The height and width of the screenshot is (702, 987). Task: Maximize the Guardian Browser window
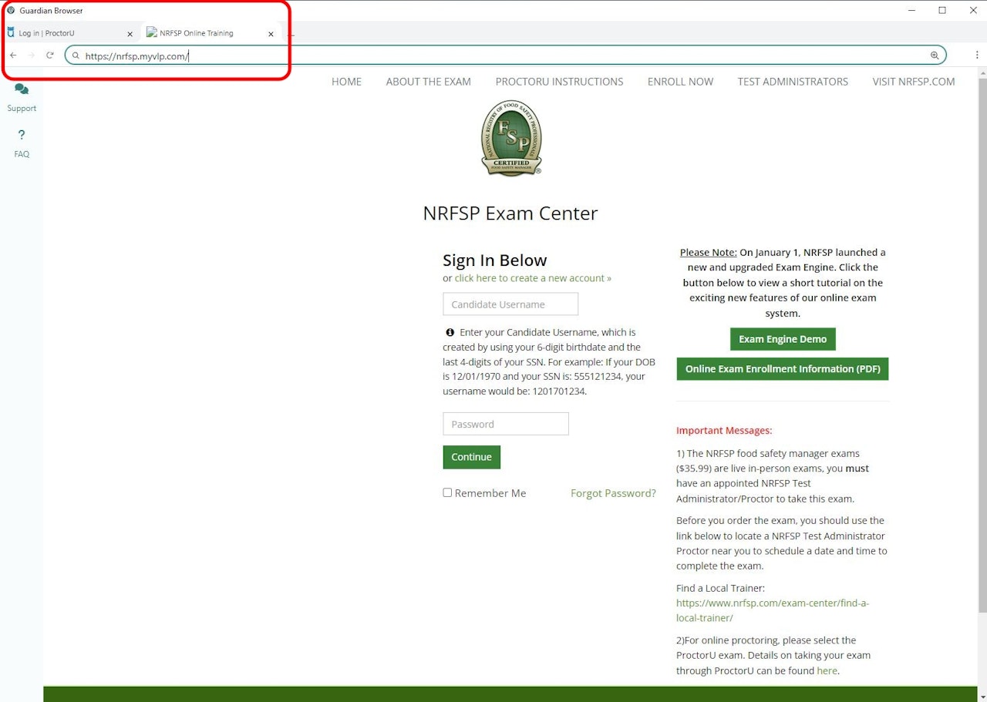tap(942, 10)
